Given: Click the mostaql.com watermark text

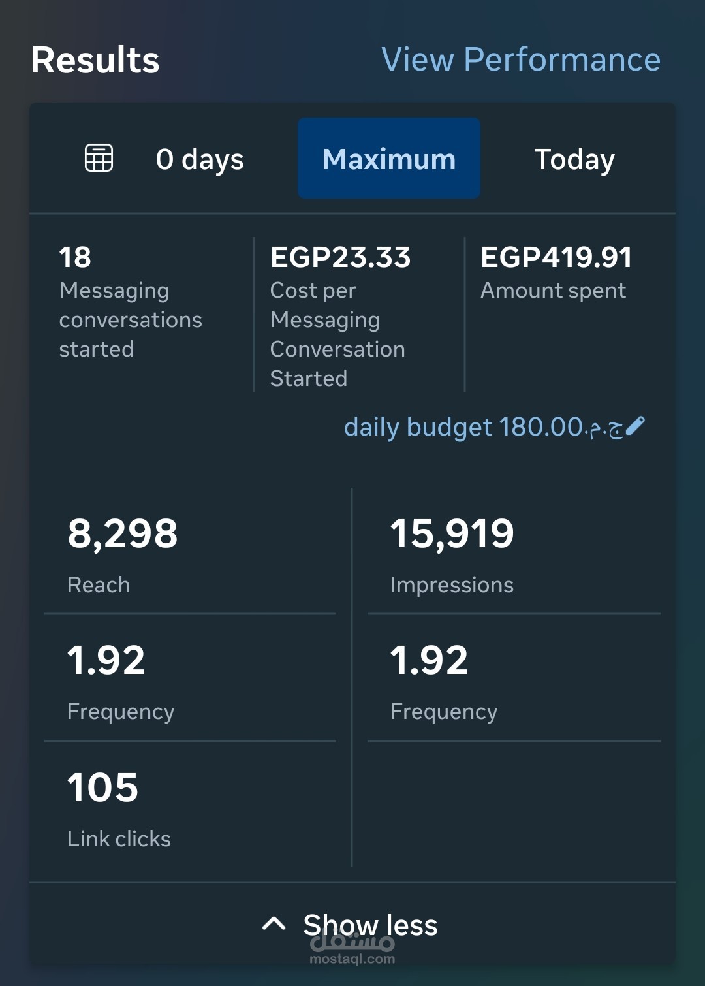Looking at the screenshot, I should (352, 959).
